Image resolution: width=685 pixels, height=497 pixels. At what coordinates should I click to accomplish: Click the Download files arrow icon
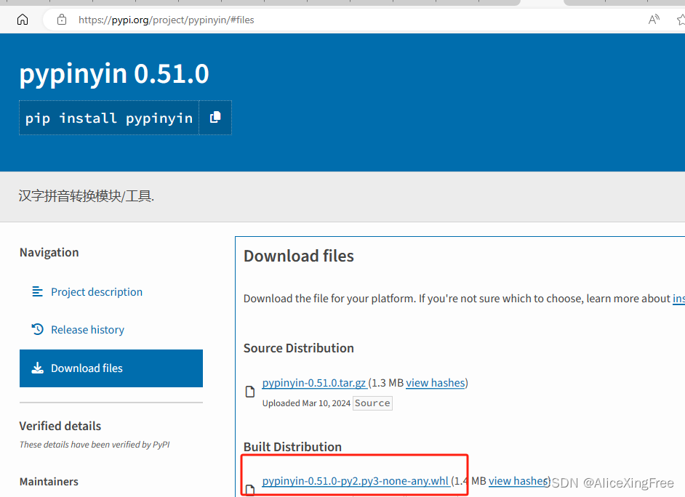[38, 368]
